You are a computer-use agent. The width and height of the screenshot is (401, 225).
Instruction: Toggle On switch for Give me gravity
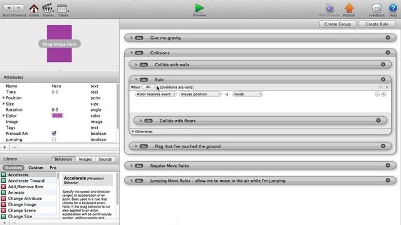tap(139, 38)
